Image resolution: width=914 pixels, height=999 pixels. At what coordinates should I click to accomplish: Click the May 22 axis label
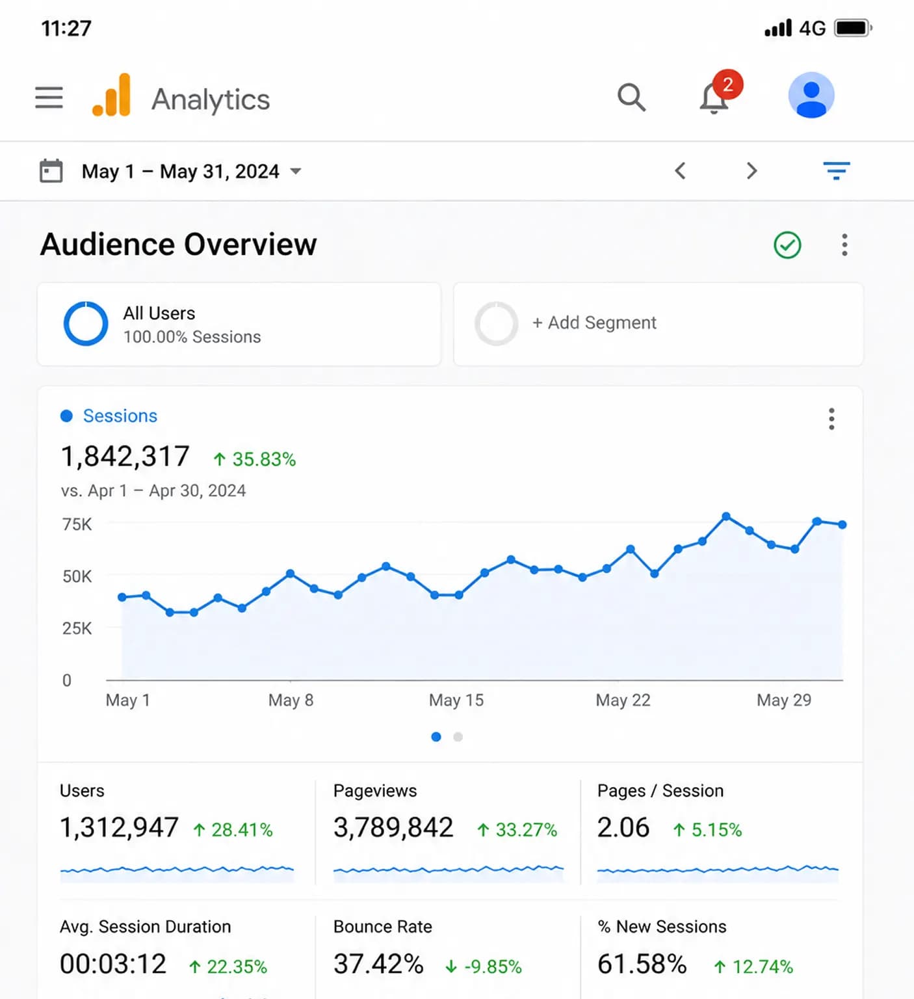click(x=623, y=700)
